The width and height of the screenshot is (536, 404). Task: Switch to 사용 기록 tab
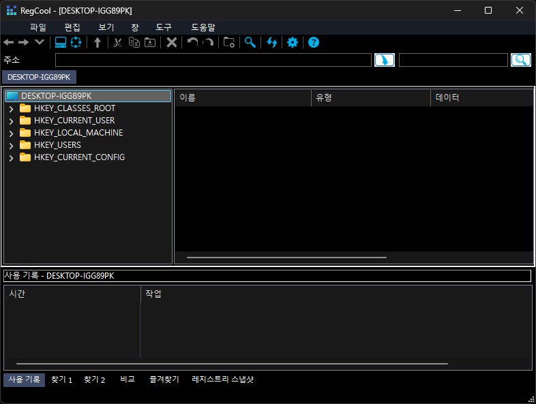tap(25, 379)
